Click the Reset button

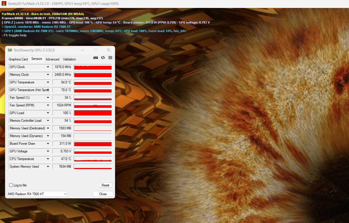click(106, 185)
